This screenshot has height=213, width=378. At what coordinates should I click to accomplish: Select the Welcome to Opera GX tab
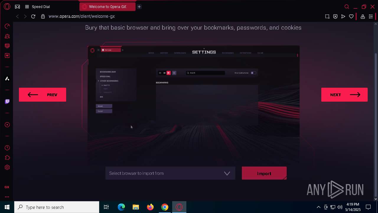(x=107, y=7)
